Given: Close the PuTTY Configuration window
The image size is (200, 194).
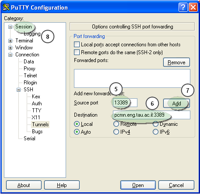Looking at the screenshot, I should pyautogui.click(x=193, y=7).
